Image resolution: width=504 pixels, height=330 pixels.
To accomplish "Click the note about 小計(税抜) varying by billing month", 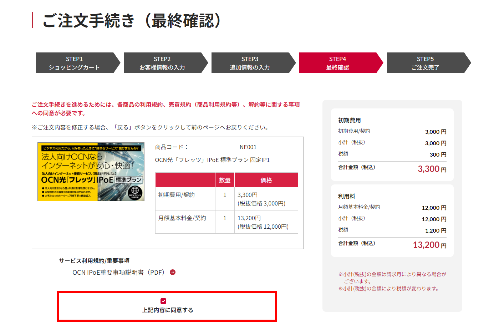I will pos(392,278).
